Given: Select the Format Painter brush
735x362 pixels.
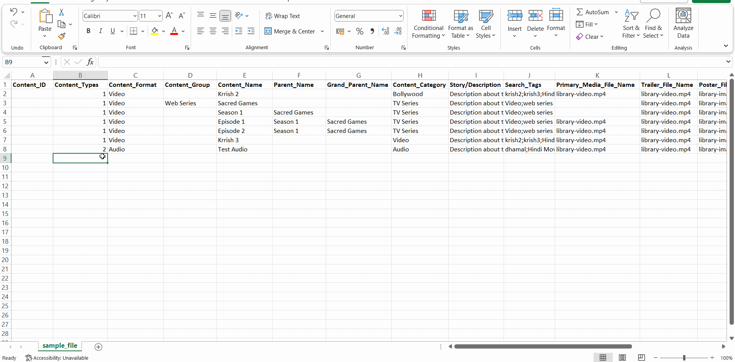Looking at the screenshot, I should (62, 36).
